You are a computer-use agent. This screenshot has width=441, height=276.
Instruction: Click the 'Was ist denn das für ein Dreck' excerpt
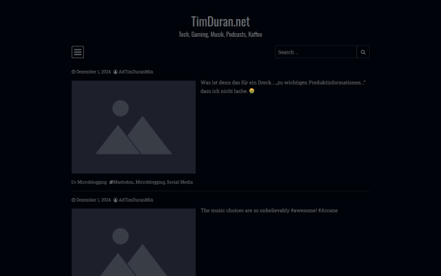coord(283,87)
